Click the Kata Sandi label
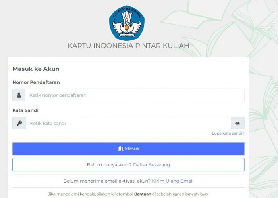The image size is (278, 198). 25,110
